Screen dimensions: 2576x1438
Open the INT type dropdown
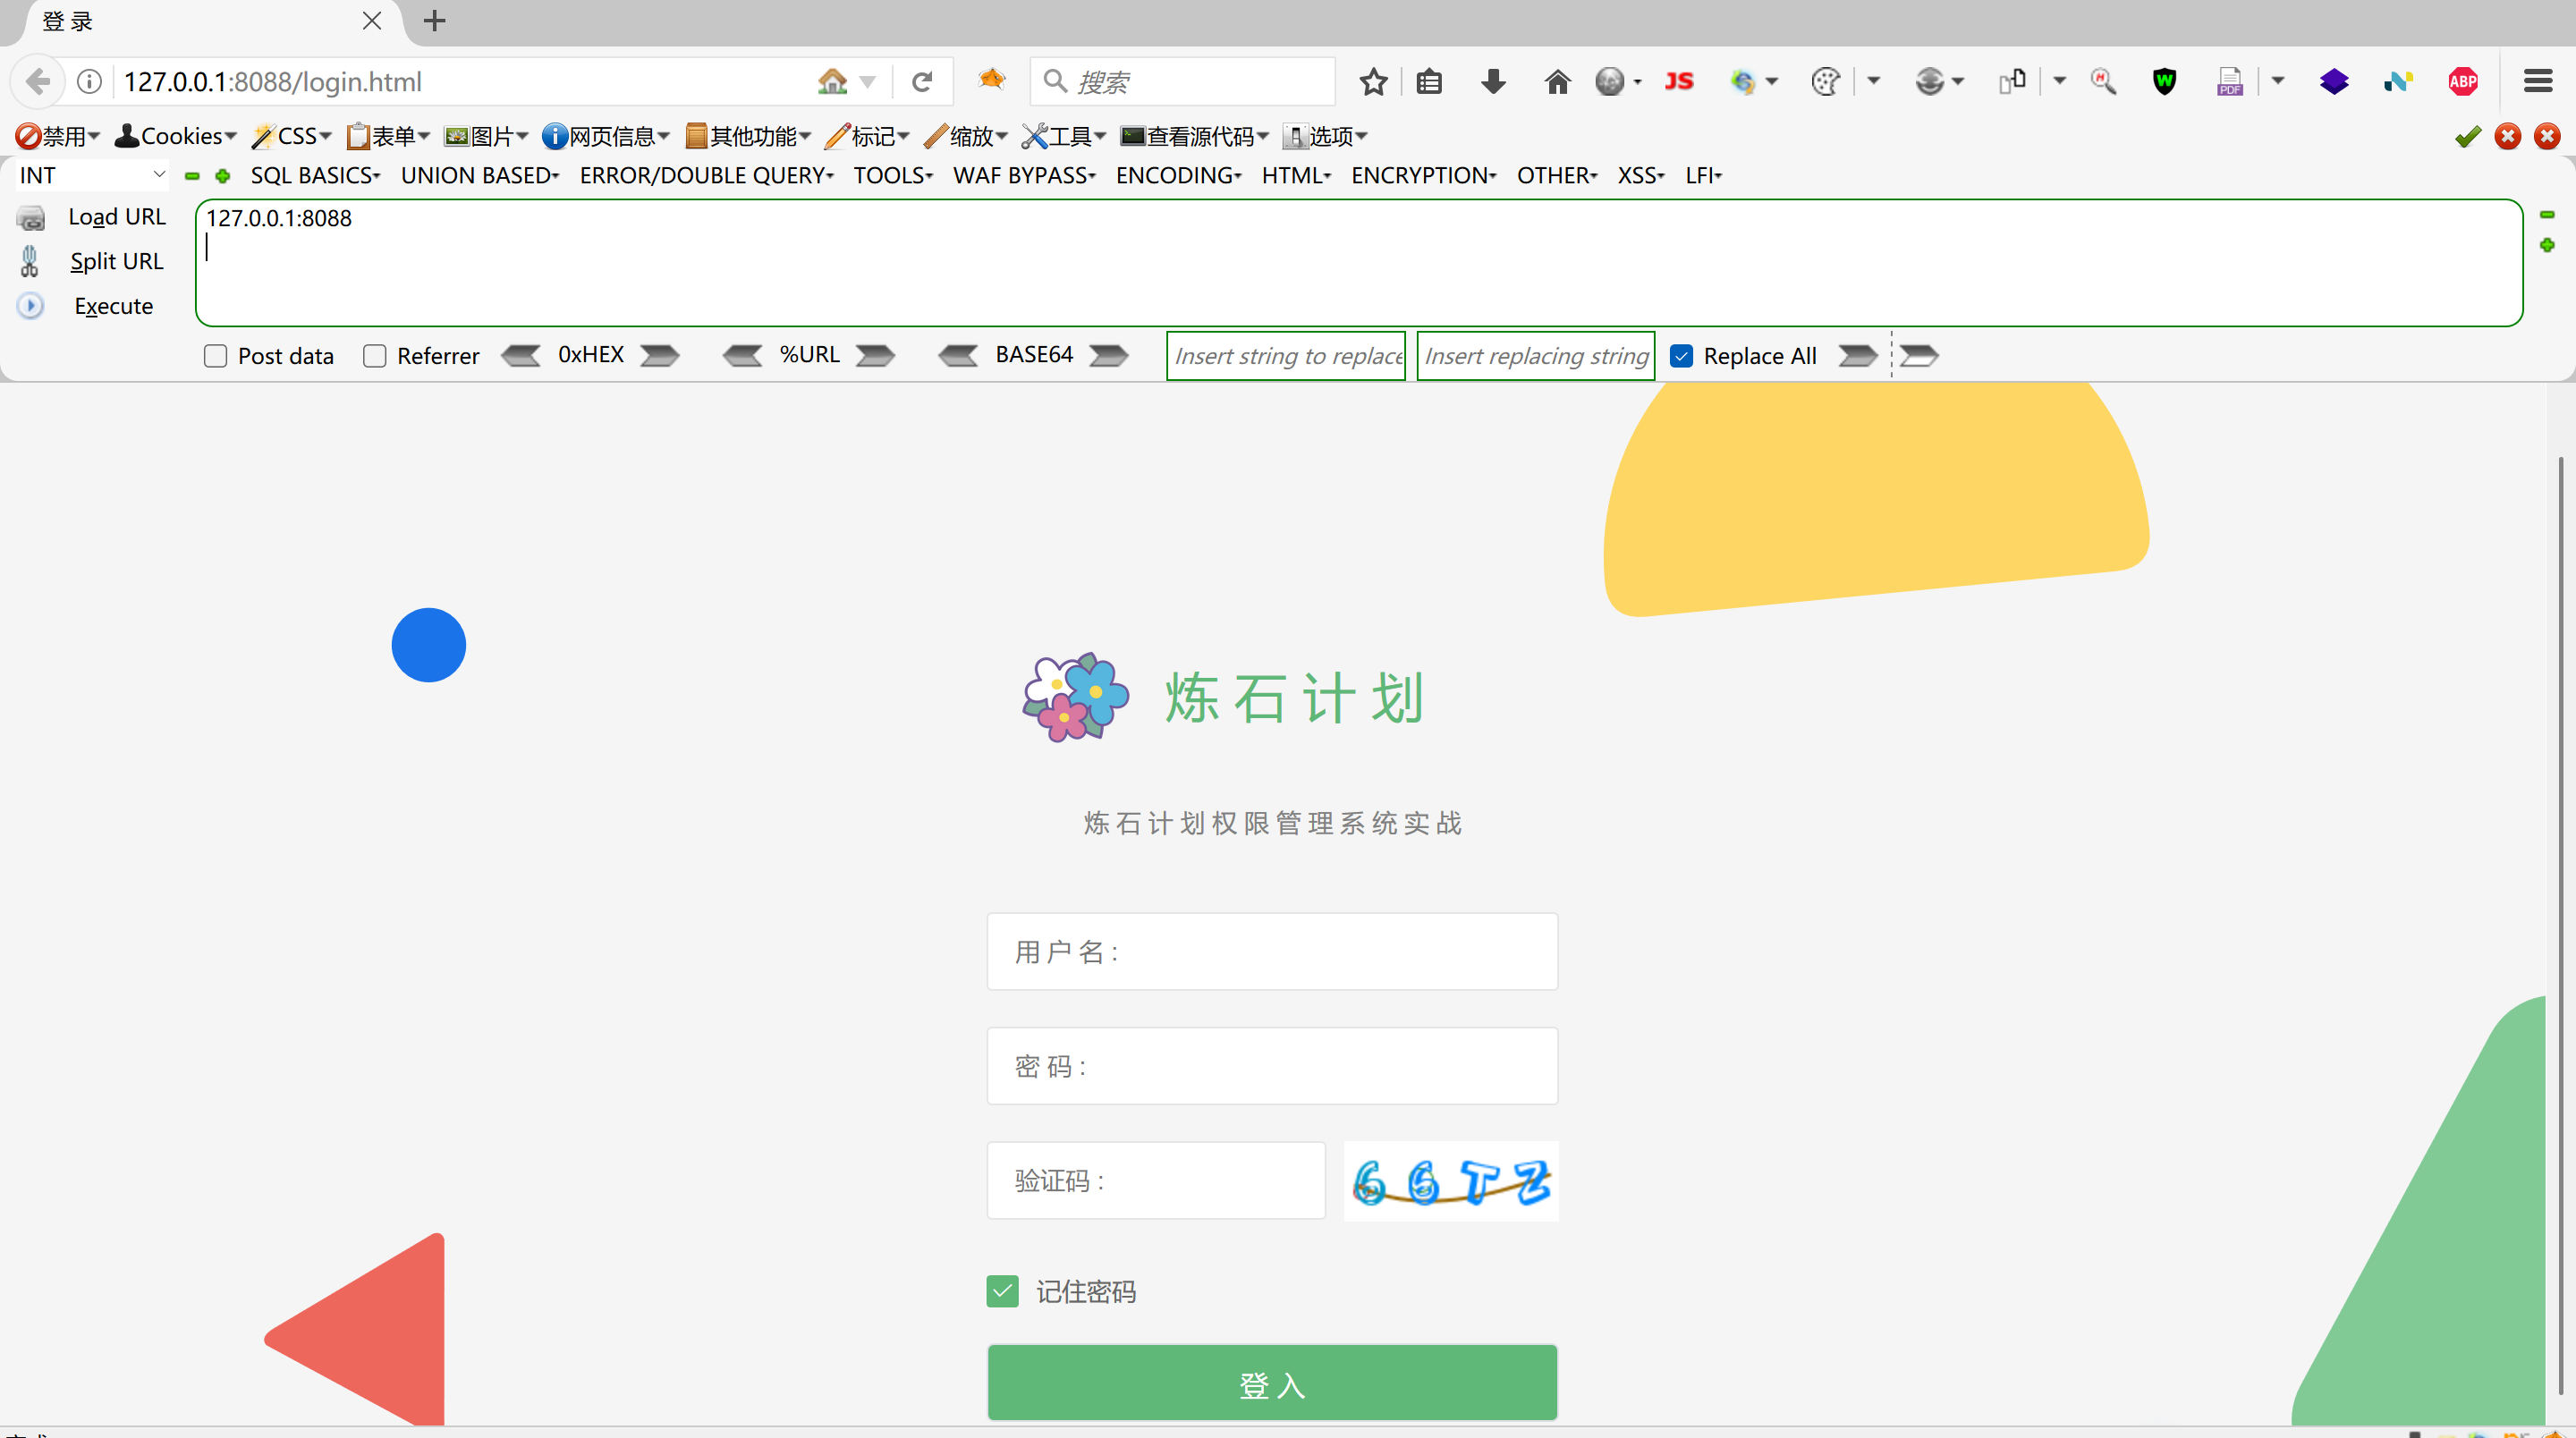click(x=92, y=175)
